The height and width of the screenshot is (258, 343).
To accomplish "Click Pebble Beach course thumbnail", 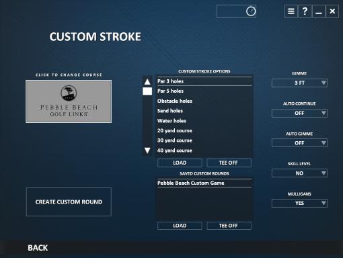I will (69, 101).
